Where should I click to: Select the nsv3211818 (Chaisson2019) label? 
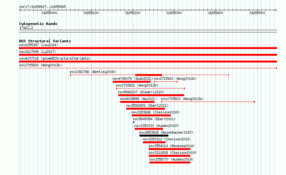pyautogui.click(x=173, y=153)
